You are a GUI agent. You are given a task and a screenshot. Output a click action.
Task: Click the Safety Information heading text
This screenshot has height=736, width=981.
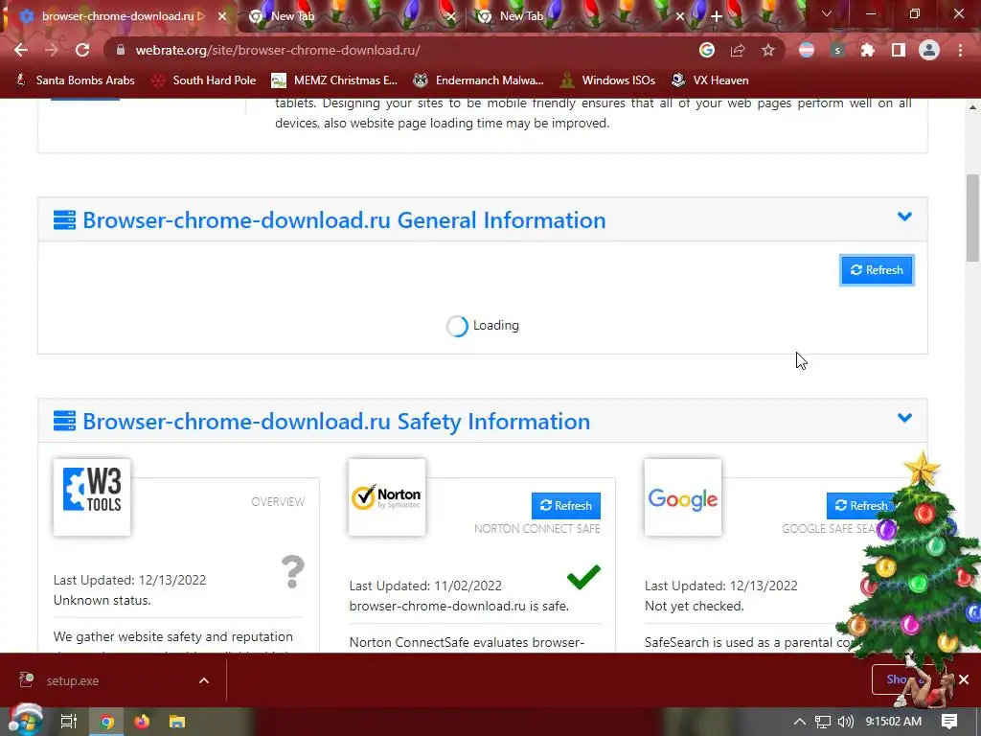tap(336, 422)
